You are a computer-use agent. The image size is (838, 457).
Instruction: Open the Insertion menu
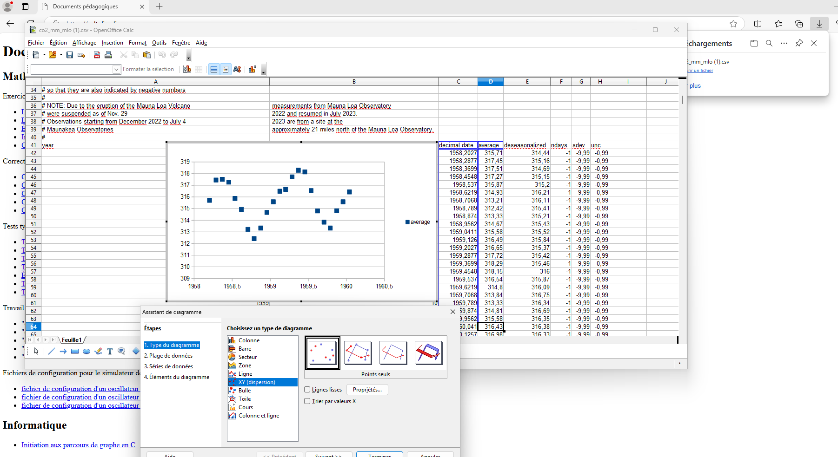113,43
